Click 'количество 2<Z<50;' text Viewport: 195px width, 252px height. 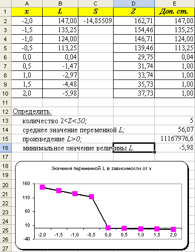(55, 121)
